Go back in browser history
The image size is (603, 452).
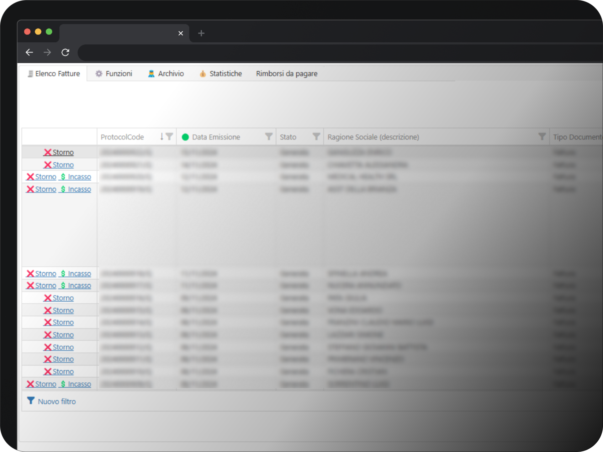pos(29,52)
